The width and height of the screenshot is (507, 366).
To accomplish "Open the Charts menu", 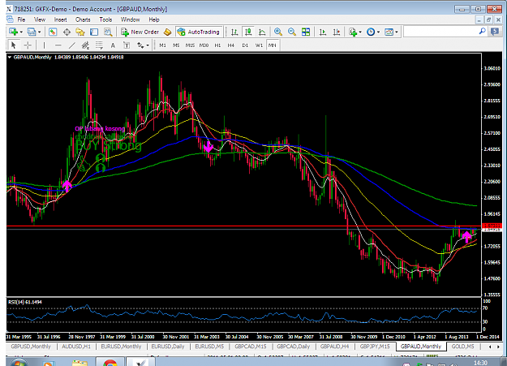I will click(83, 19).
